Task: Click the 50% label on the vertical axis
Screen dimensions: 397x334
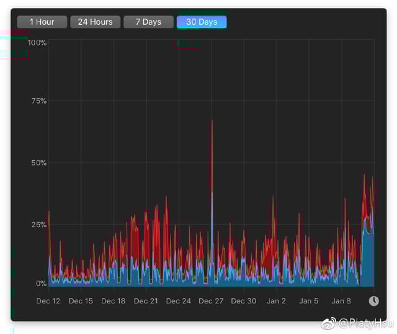Action: coord(39,163)
